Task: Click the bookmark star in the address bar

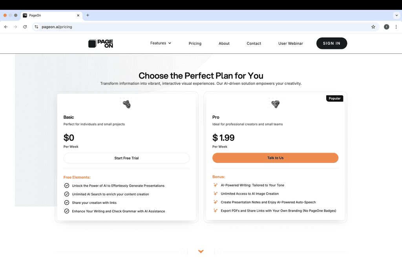Action: (373, 27)
